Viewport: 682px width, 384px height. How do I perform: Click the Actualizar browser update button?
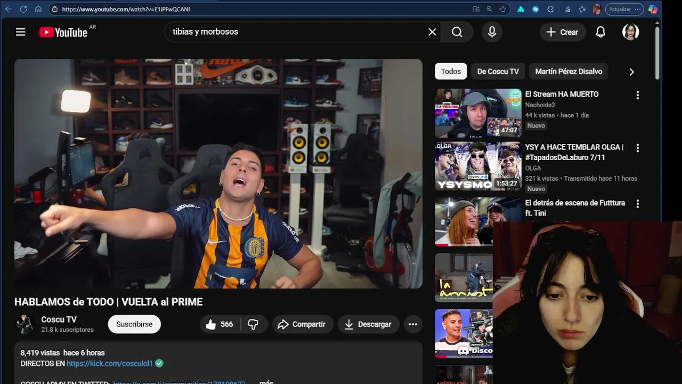click(625, 9)
